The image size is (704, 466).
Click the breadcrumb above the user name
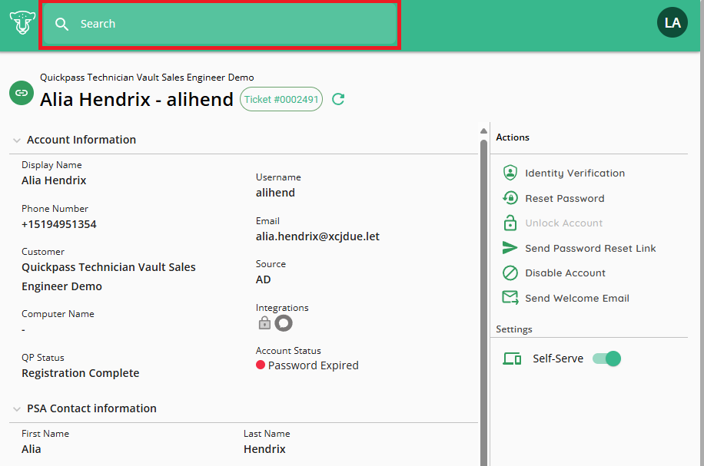click(x=147, y=77)
